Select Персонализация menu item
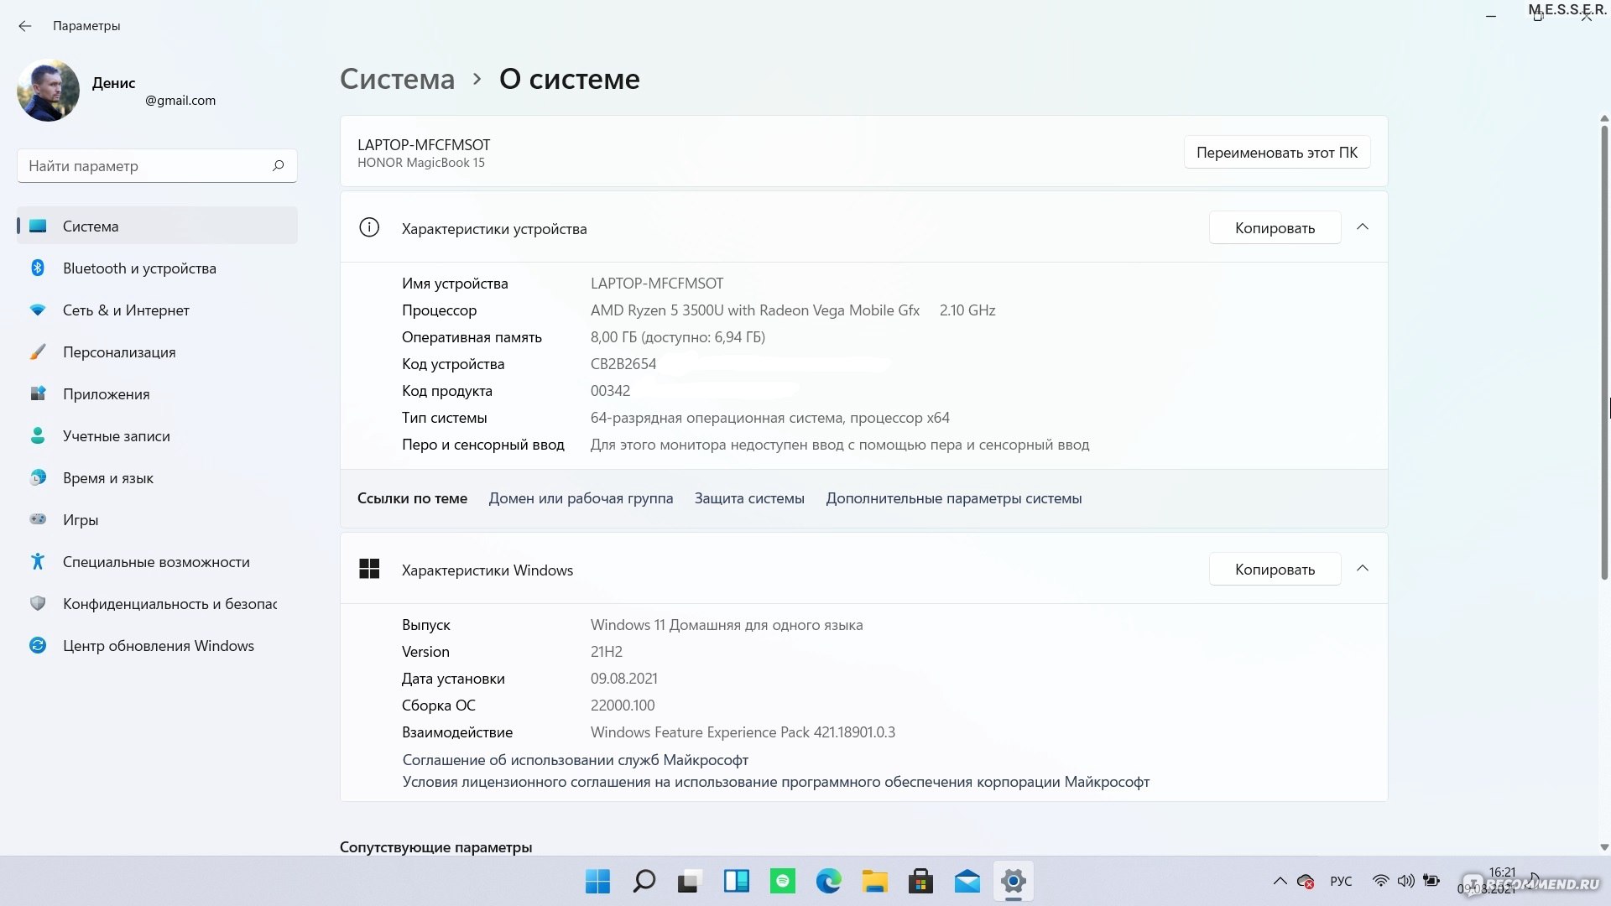Image resolution: width=1611 pixels, height=906 pixels. click(157, 351)
